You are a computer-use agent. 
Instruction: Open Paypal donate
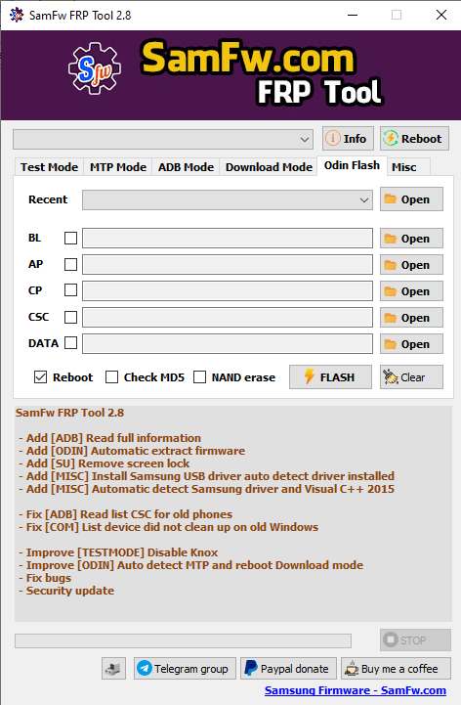tap(288, 669)
